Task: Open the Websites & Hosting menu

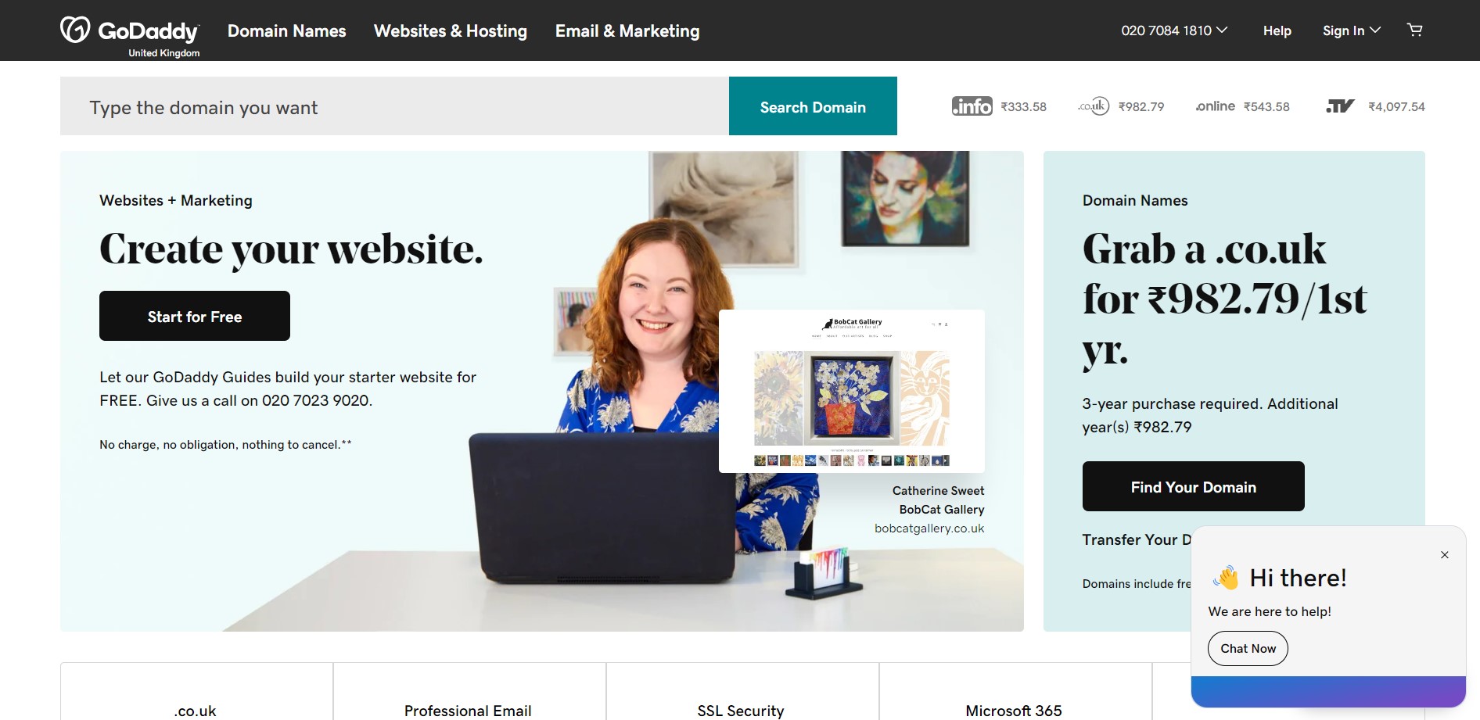Action: coord(451,30)
